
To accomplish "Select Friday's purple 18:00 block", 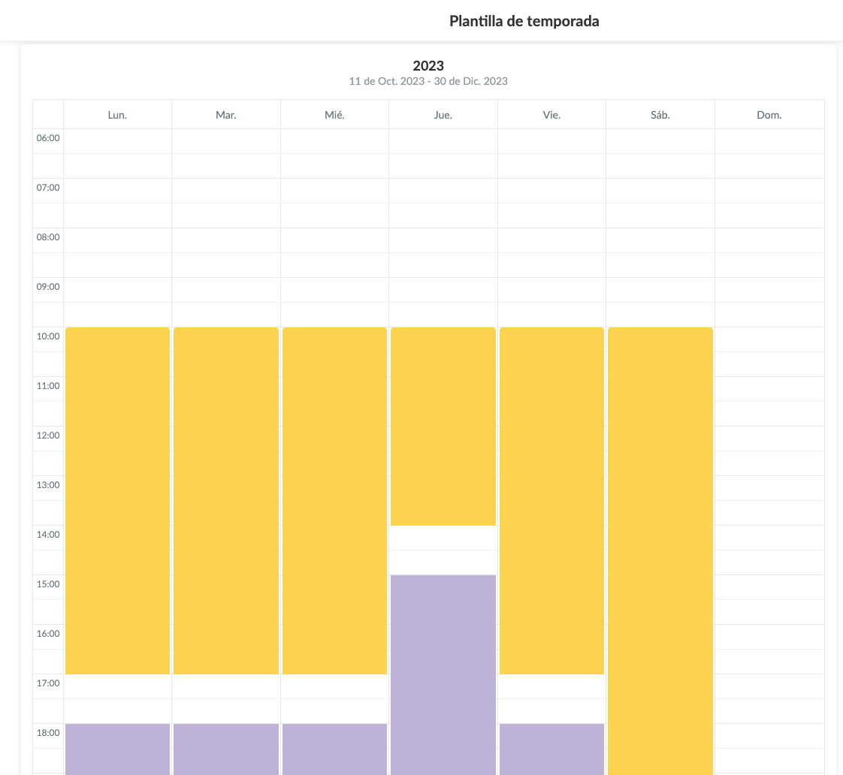I will 551,749.
